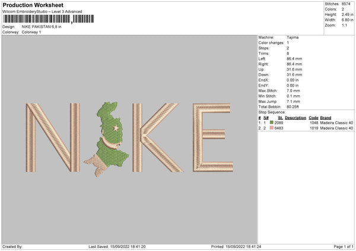Click 'Madeira Classic 40' brand in row 2
This screenshot has height=251, width=356.
[x=336, y=128]
